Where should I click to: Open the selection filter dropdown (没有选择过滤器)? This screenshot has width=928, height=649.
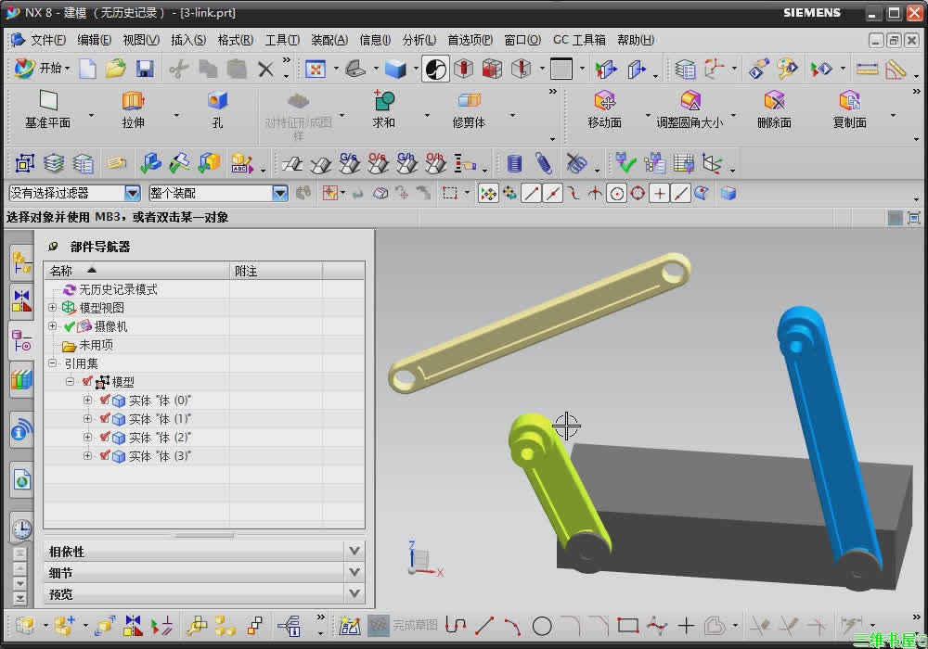coord(133,193)
